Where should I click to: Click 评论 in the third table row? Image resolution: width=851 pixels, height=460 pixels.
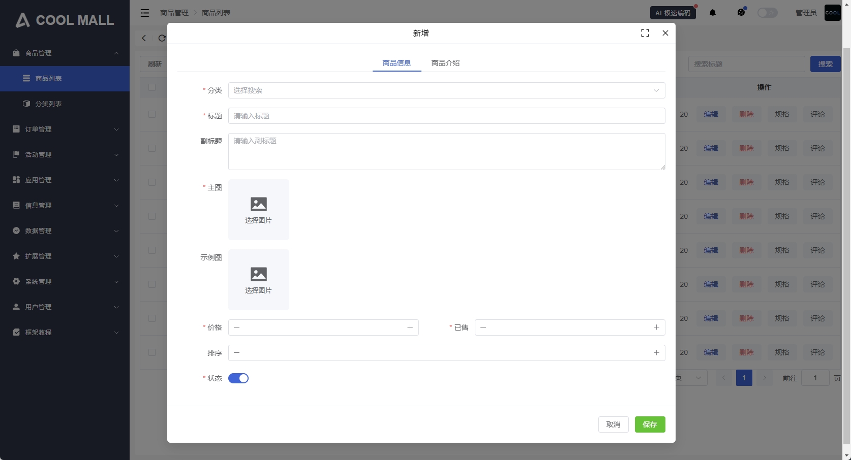click(817, 182)
